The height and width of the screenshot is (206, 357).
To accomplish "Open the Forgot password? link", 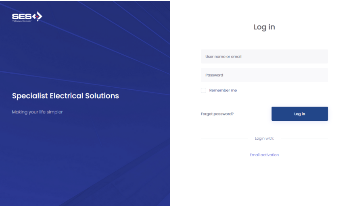I will (217, 114).
